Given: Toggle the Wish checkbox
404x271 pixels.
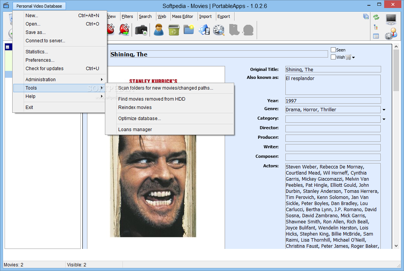Looking at the screenshot, I should tap(333, 57).
